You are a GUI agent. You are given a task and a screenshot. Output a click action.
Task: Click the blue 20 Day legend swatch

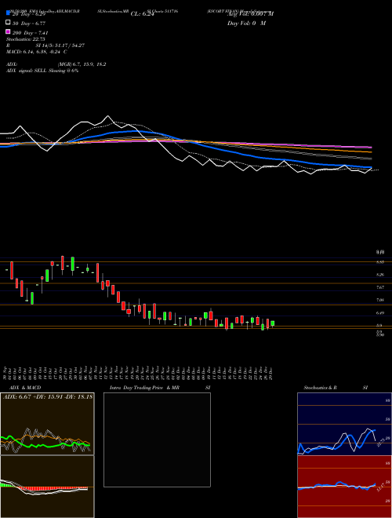coord(8,13)
